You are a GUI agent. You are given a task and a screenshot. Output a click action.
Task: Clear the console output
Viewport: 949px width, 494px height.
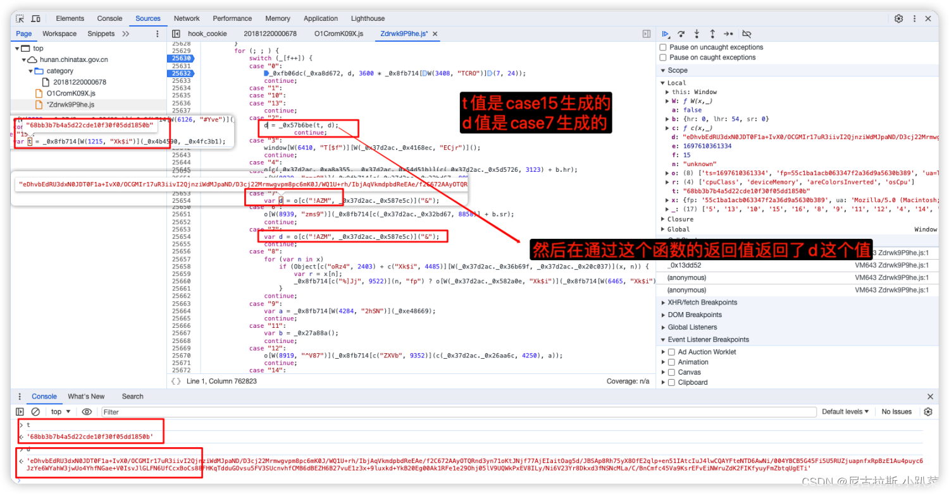click(x=35, y=412)
